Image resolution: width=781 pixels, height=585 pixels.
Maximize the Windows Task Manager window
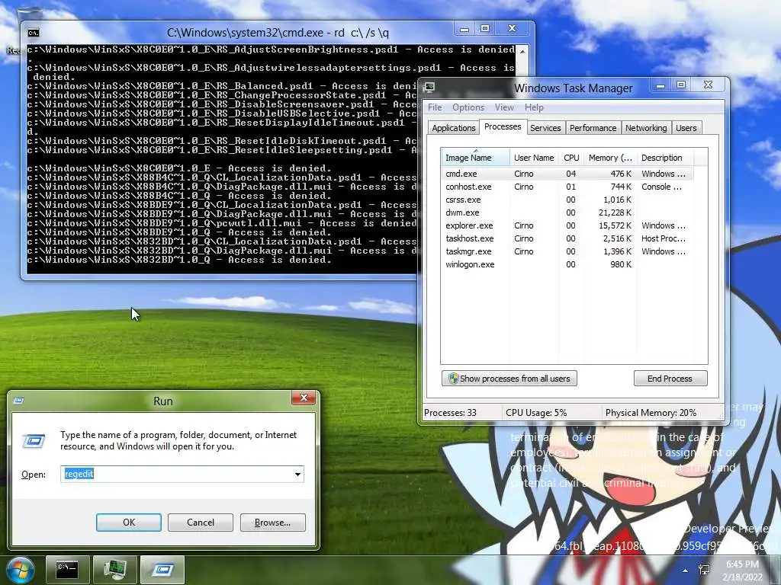click(681, 85)
